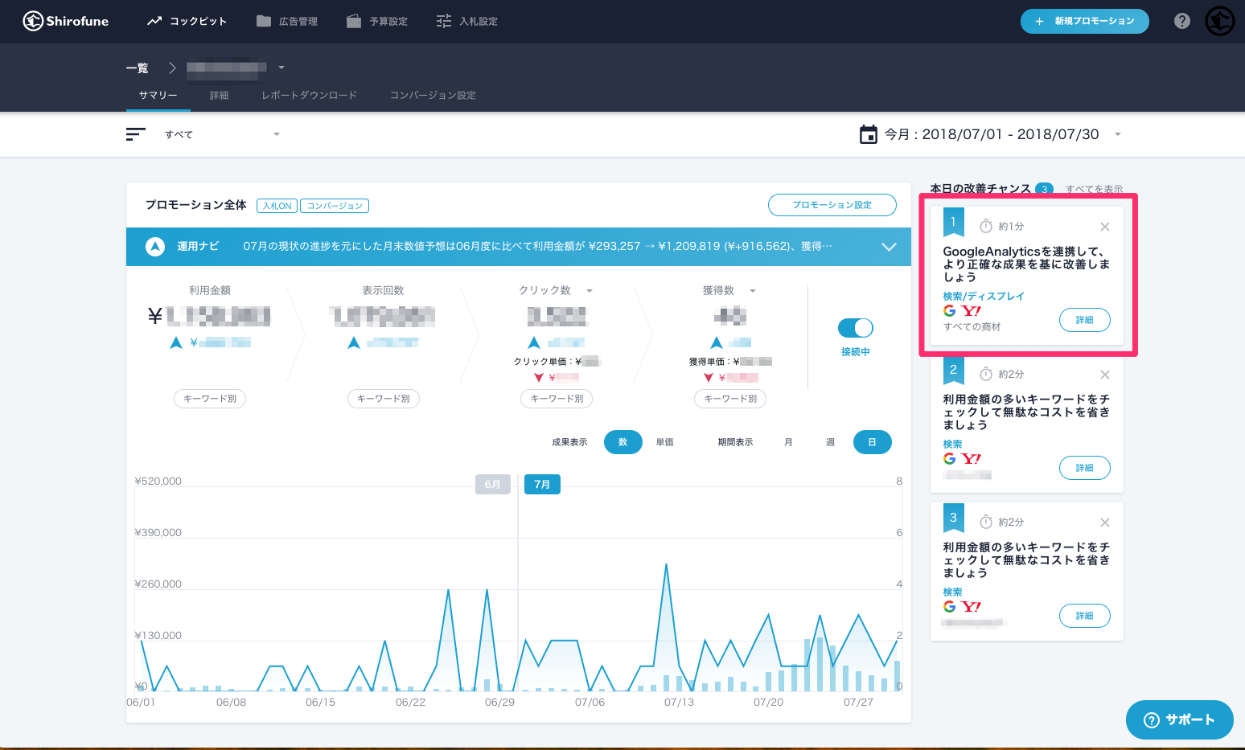
Task: Switch to the 詳細 tab
Action: click(220, 95)
